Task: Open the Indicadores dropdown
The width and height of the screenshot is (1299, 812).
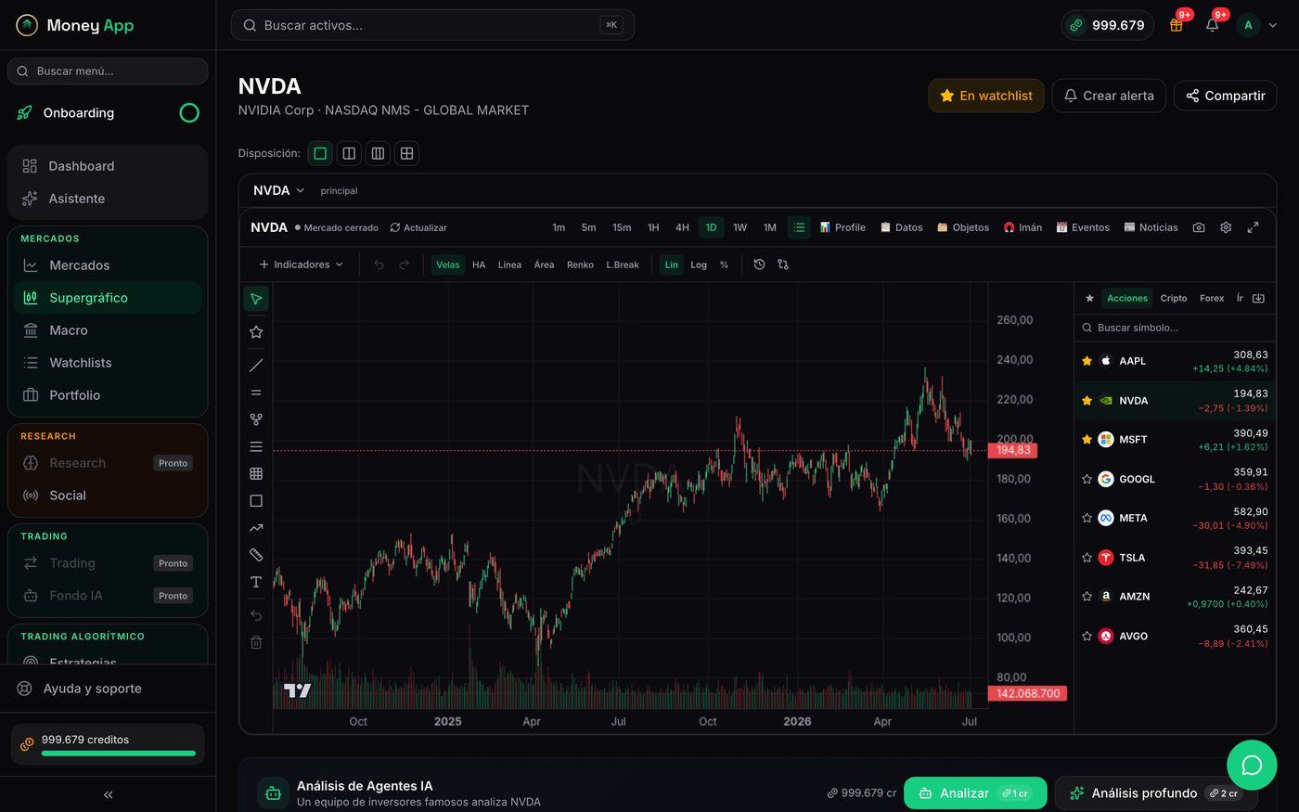Action: (x=301, y=264)
